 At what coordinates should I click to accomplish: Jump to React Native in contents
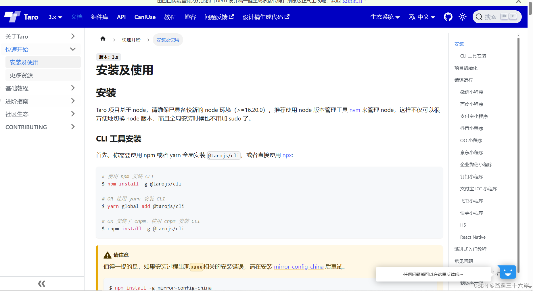[x=473, y=237]
